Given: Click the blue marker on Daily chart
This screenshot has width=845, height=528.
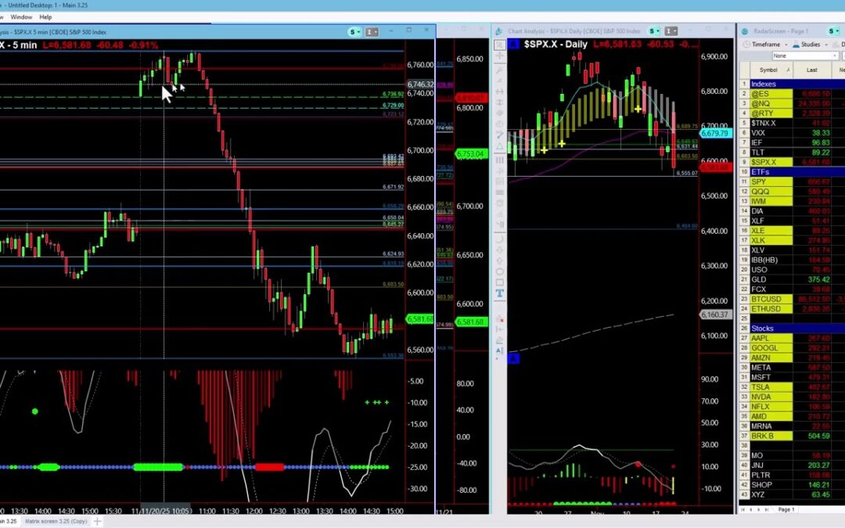Looking at the screenshot, I should tap(513, 358).
